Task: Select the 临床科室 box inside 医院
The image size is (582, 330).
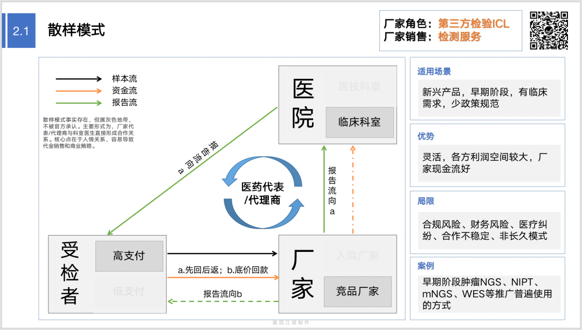Action: (x=359, y=122)
